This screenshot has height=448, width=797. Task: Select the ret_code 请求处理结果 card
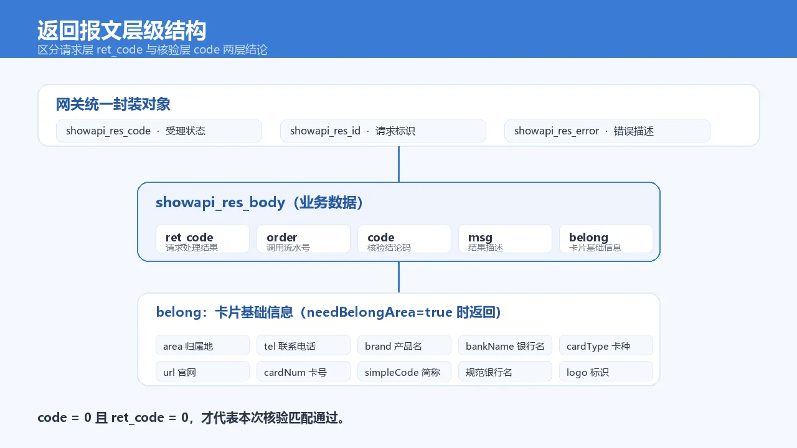202,239
